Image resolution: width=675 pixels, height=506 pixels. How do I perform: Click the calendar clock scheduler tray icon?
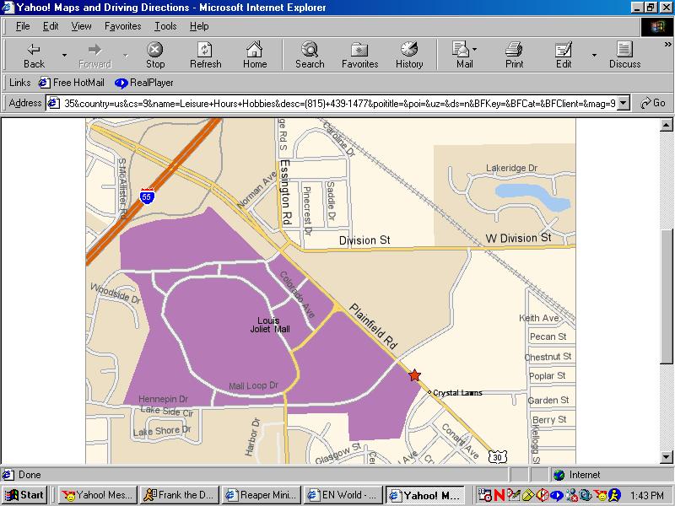point(484,495)
